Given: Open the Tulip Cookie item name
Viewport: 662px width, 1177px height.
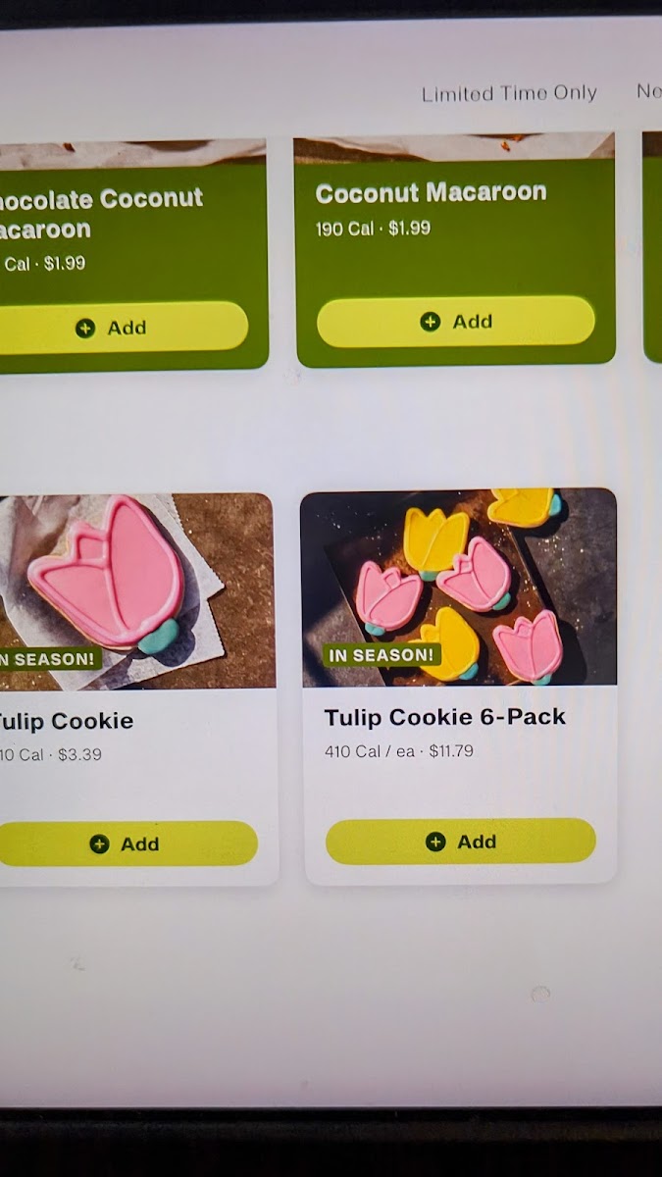Looking at the screenshot, I should point(66,721).
